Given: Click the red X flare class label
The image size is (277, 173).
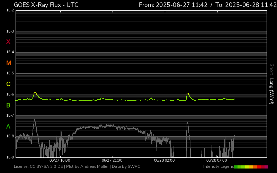Looking at the screenshot, I should (x=8, y=42).
